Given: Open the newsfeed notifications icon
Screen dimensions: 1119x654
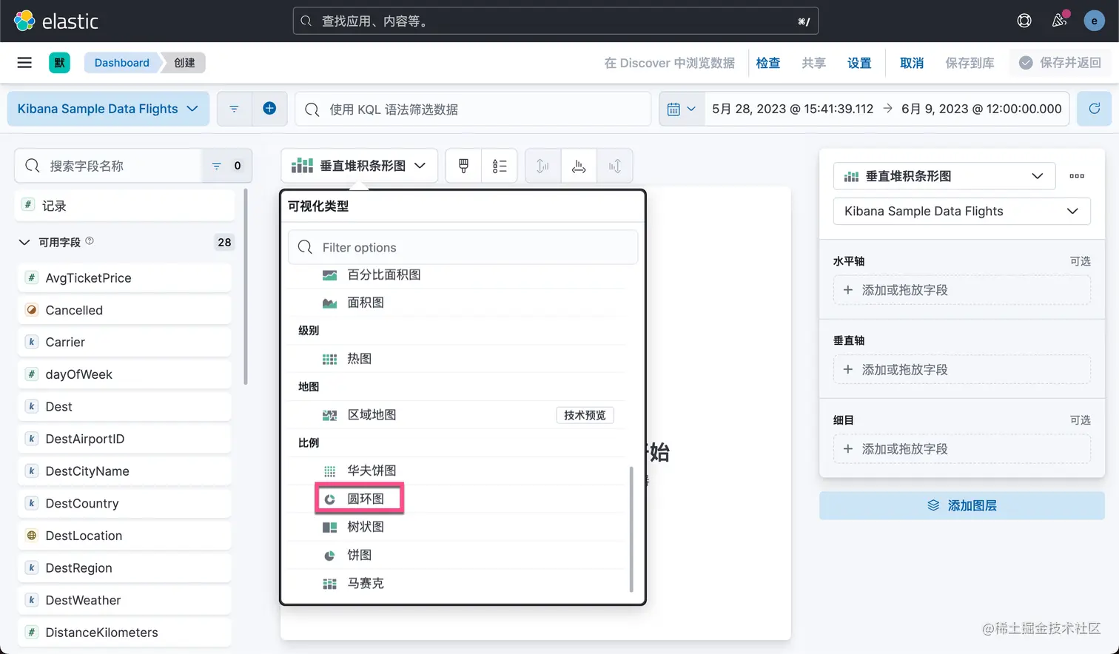Looking at the screenshot, I should [1060, 21].
